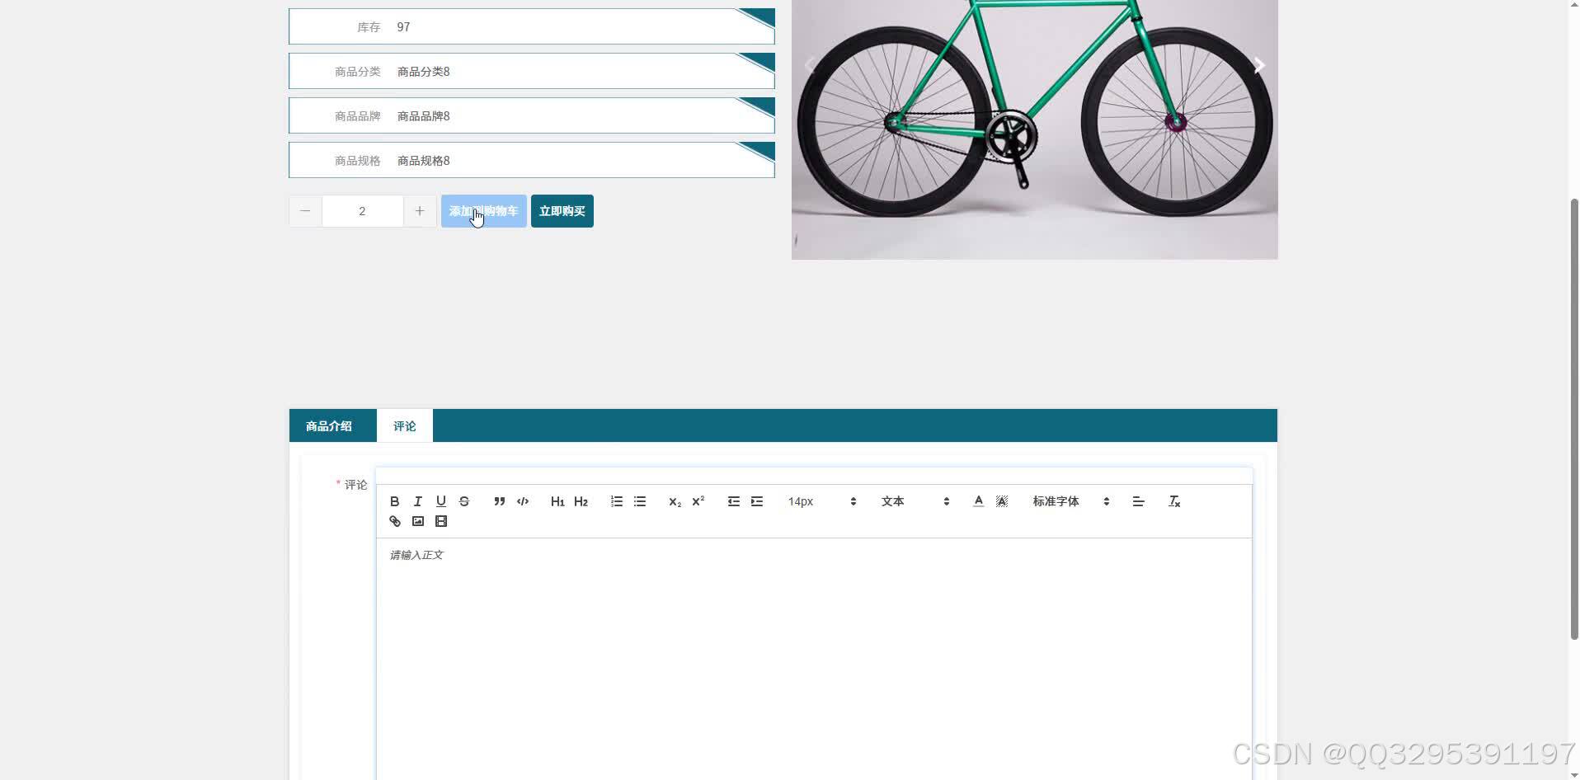Apply subscript formatting
The height and width of the screenshot is (780, 1580).
point(675,501)
